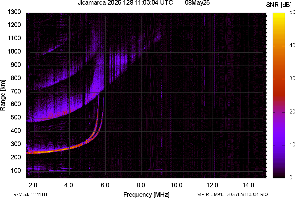Click the colorbar tick label '0'

coord(291,177)
